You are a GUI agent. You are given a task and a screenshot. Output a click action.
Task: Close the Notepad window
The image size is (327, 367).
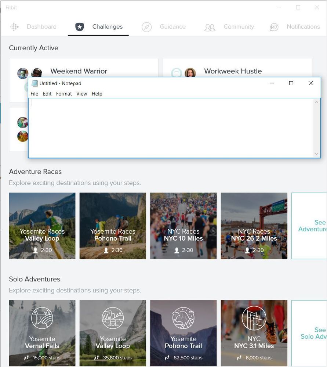click(x=310, y=83)
